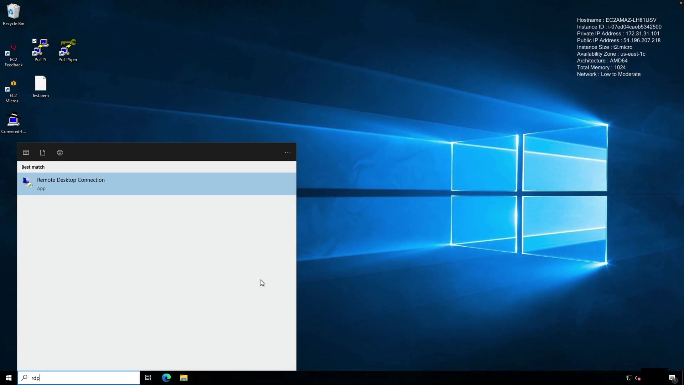Click the muted volume tray icon

pyautogui.click(x=638, y=378)
